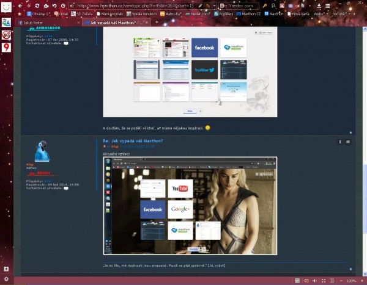Open sidebar settings gear icon
This screenshot has height=285, width=367.
coord(6,280)
